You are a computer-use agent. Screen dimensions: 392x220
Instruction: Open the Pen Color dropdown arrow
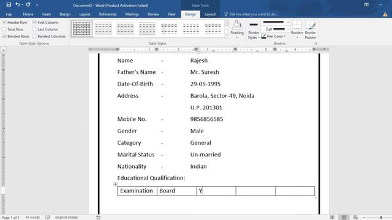284,37
